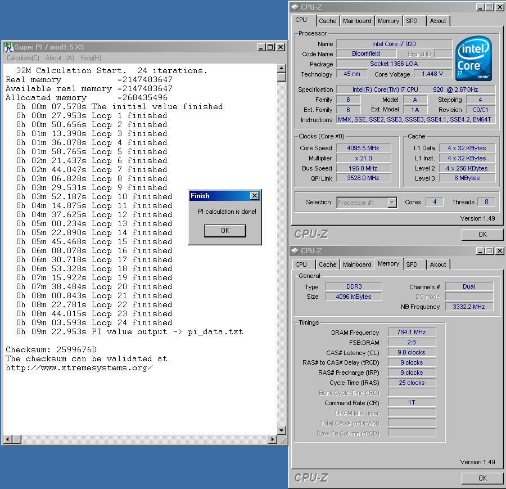Click the Package value Socket 1366 LGA
The width and height of the screenshot is (506, 489).
click(394, 64)
